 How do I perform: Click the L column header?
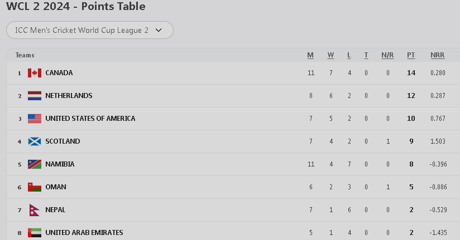pos(349,55)
